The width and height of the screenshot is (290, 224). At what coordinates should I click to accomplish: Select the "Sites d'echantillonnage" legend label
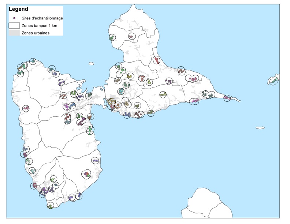click(42, 18)
